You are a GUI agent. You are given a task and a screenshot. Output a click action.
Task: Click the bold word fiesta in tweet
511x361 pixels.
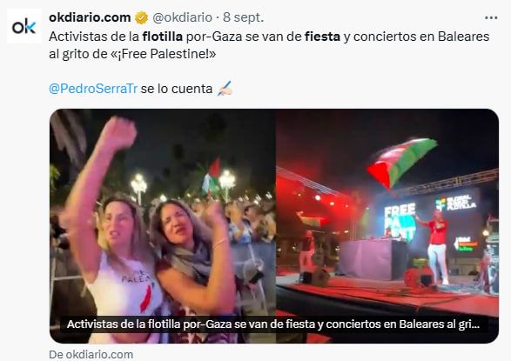(322, 37)
